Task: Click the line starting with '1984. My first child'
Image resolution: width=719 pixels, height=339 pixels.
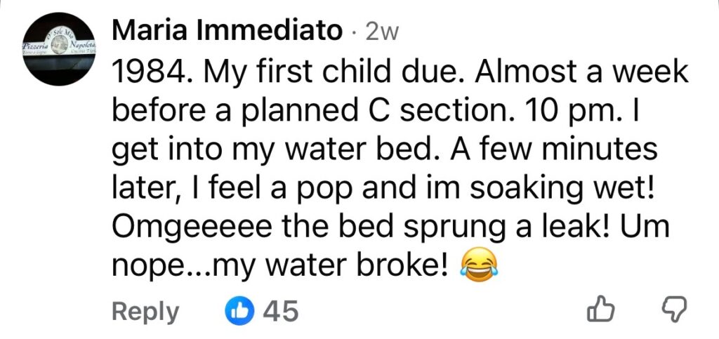Action: click(398, 73)
